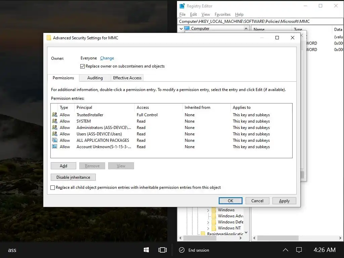Select Account Unknown(S-1-15-3- entry
The height and width of the screenshot is (258, 344).
coord(171,146)
